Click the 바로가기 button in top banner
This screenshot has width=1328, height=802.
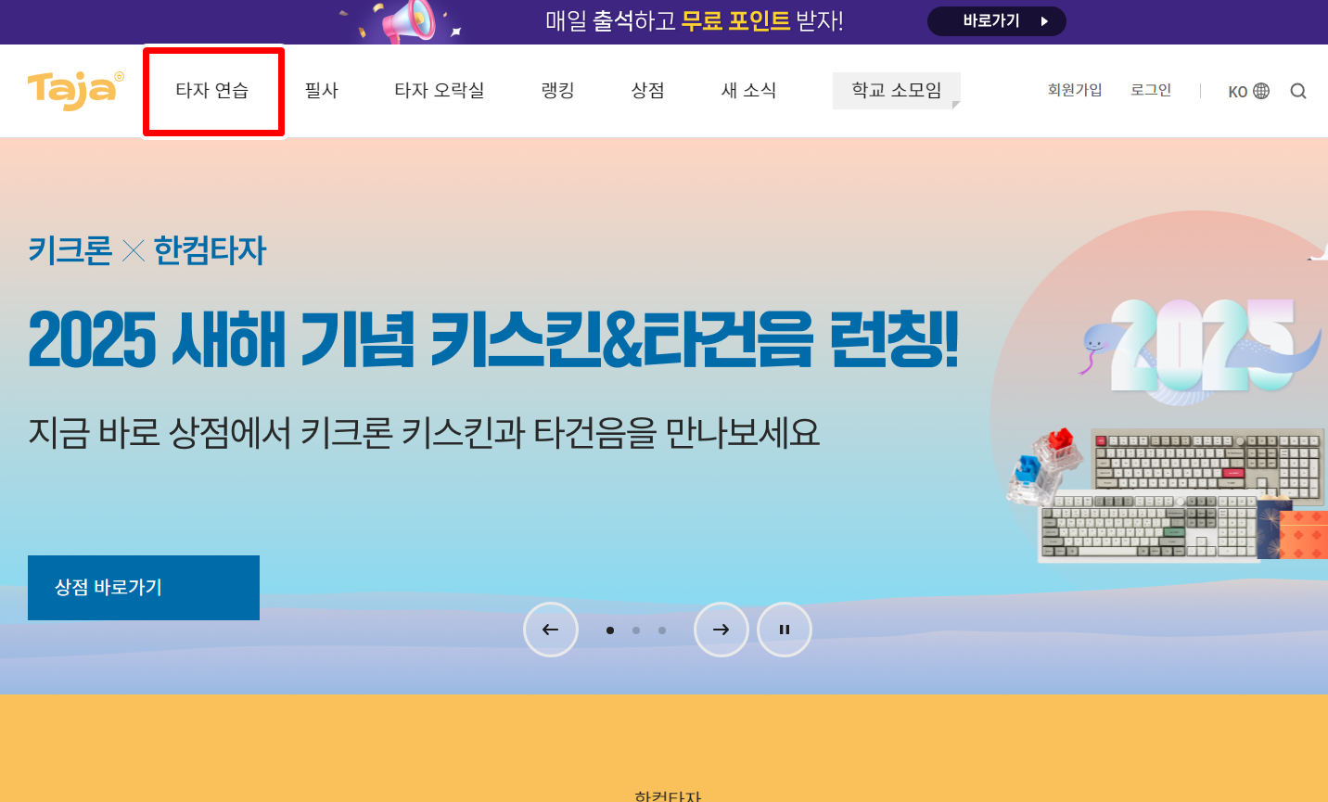(997, 21)
